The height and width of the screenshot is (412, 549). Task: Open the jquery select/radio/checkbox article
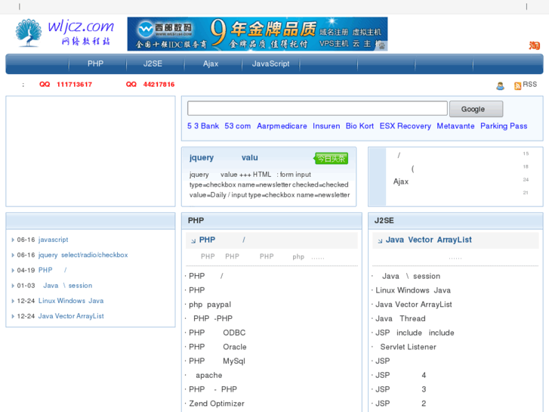(83, 255)
